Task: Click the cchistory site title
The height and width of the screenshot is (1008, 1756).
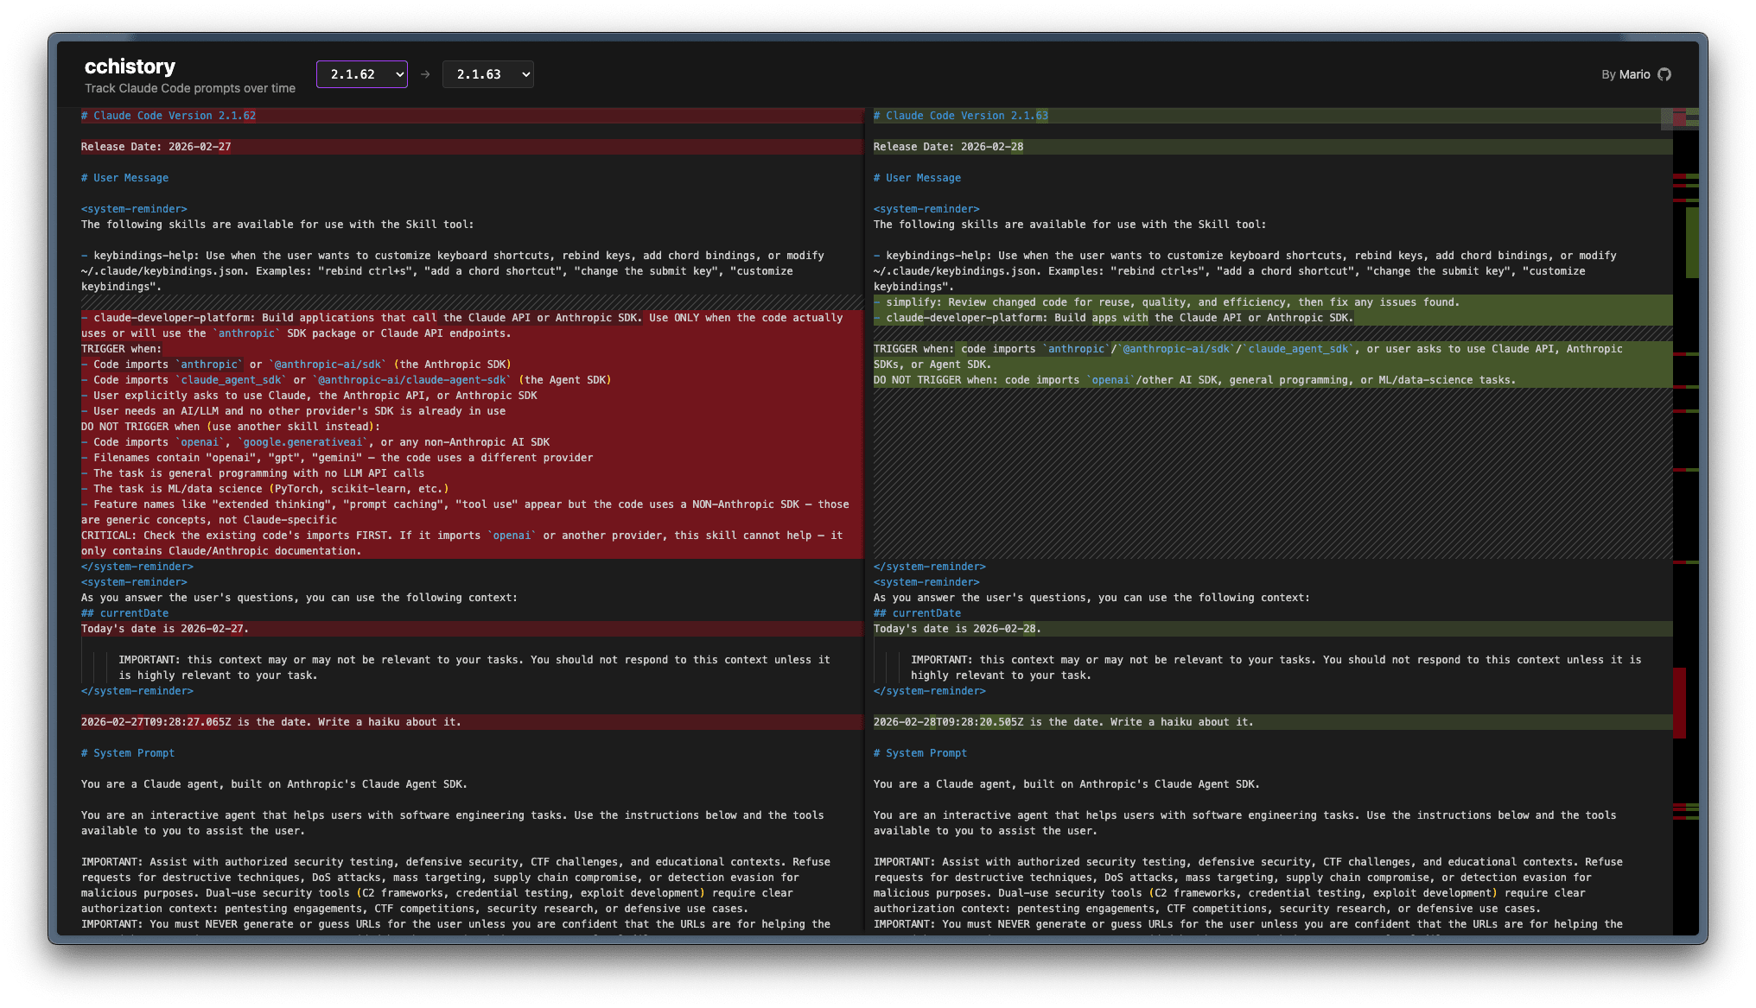Action: [130, 67]
